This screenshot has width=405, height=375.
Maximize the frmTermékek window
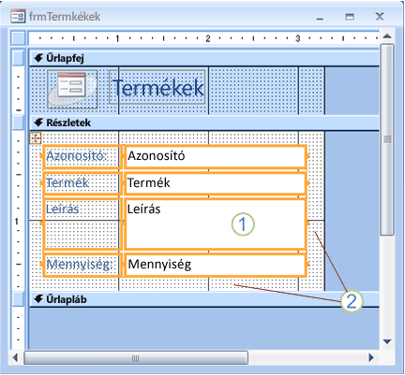pyautogui.click(x=350, y=17)
